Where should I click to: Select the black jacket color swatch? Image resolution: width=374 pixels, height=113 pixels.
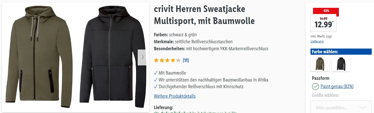(341, 64)
